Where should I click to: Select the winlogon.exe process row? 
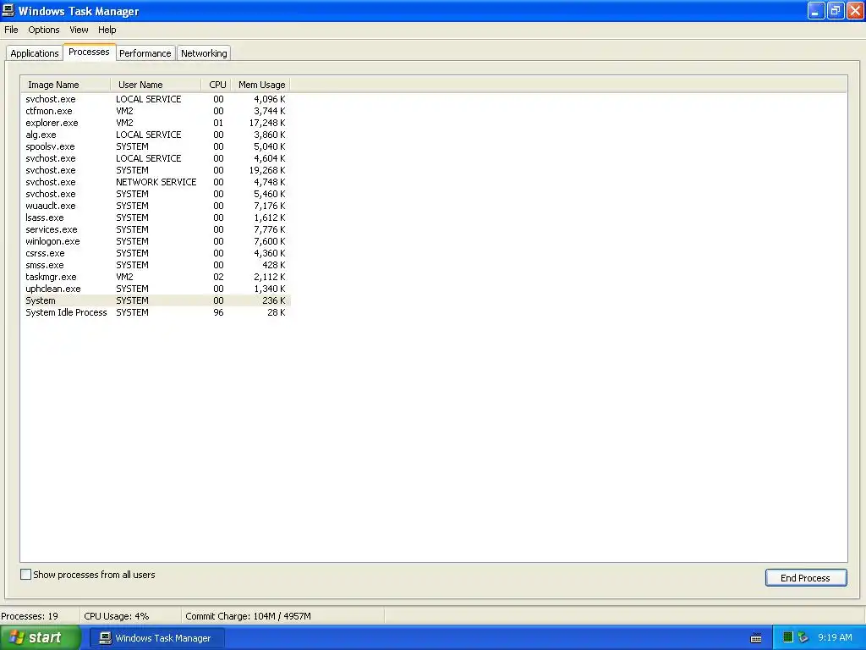156,241
